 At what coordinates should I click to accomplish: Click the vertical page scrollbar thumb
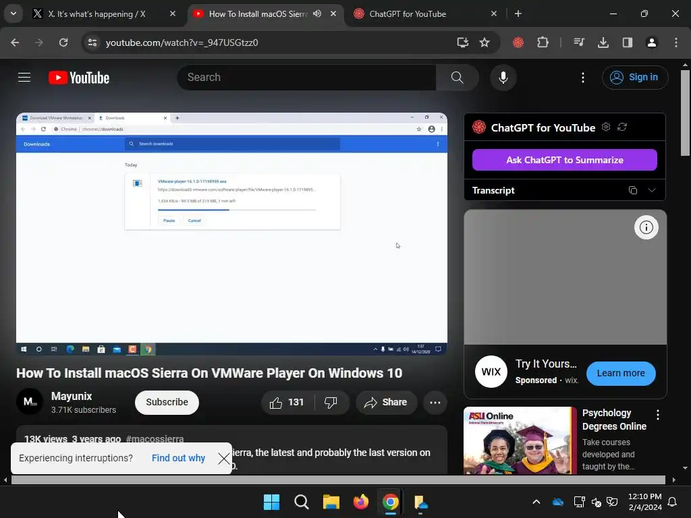click(x=685, y=113)
